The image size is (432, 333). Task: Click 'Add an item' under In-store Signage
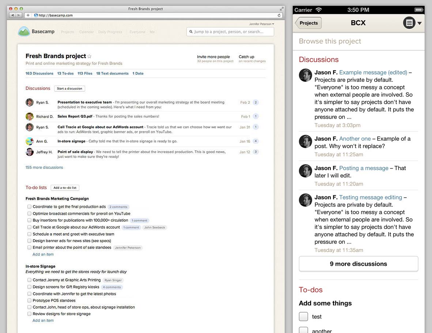tap(43, 320)
